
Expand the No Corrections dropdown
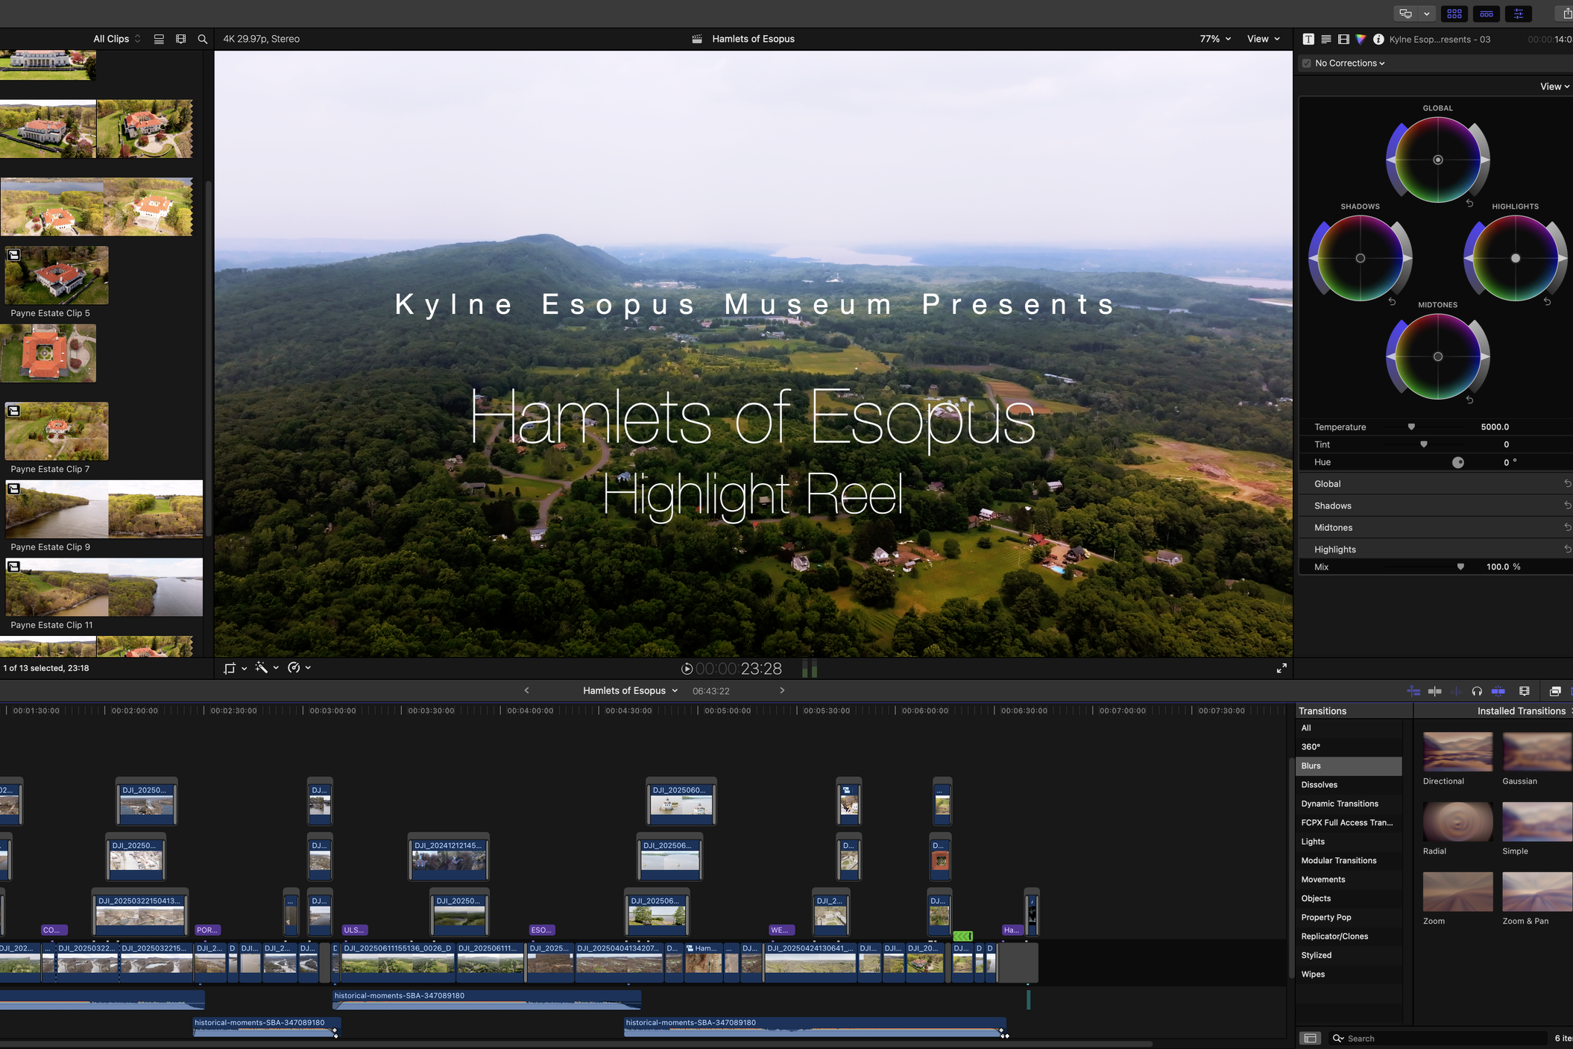coord(1350,63)
